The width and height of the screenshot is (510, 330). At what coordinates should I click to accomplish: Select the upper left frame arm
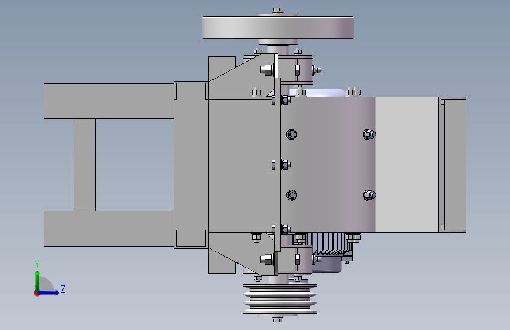[x=109, y=100]
